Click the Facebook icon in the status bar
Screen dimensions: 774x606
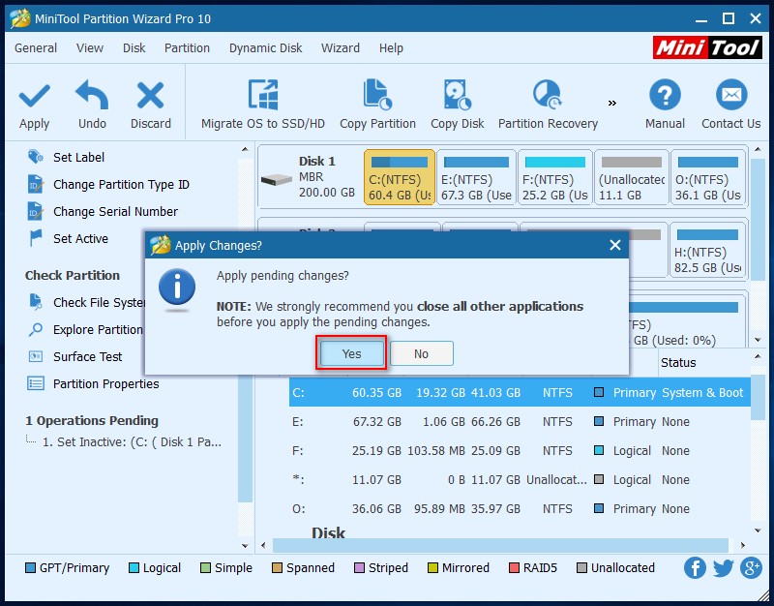tap(695, 568)
